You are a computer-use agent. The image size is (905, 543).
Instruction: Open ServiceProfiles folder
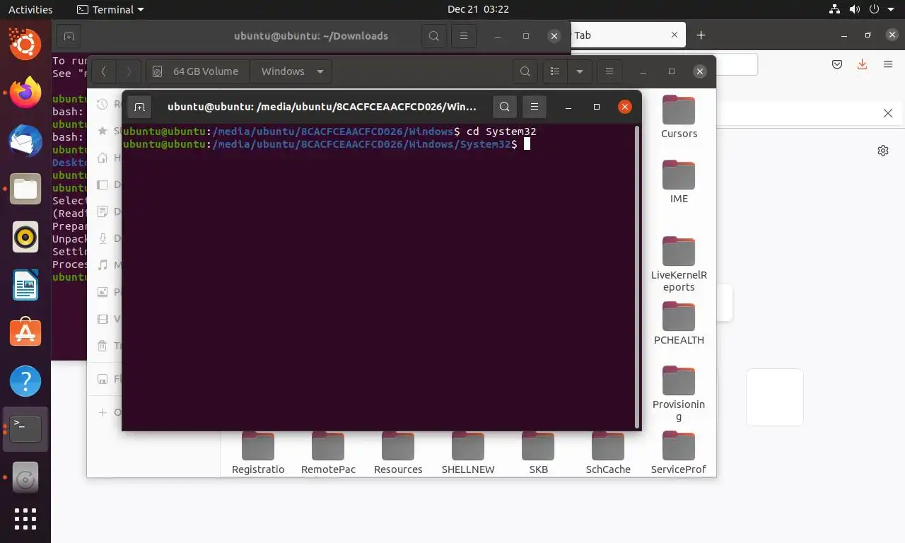pyautogui.click(x=679, y=453)
